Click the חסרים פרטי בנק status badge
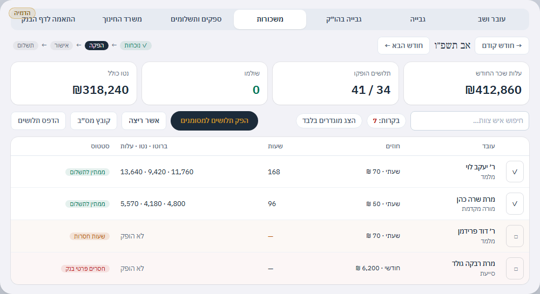The image size is (540, 294). (85, 269)
